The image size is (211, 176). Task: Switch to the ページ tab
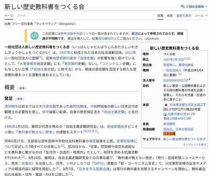point(9,15)
